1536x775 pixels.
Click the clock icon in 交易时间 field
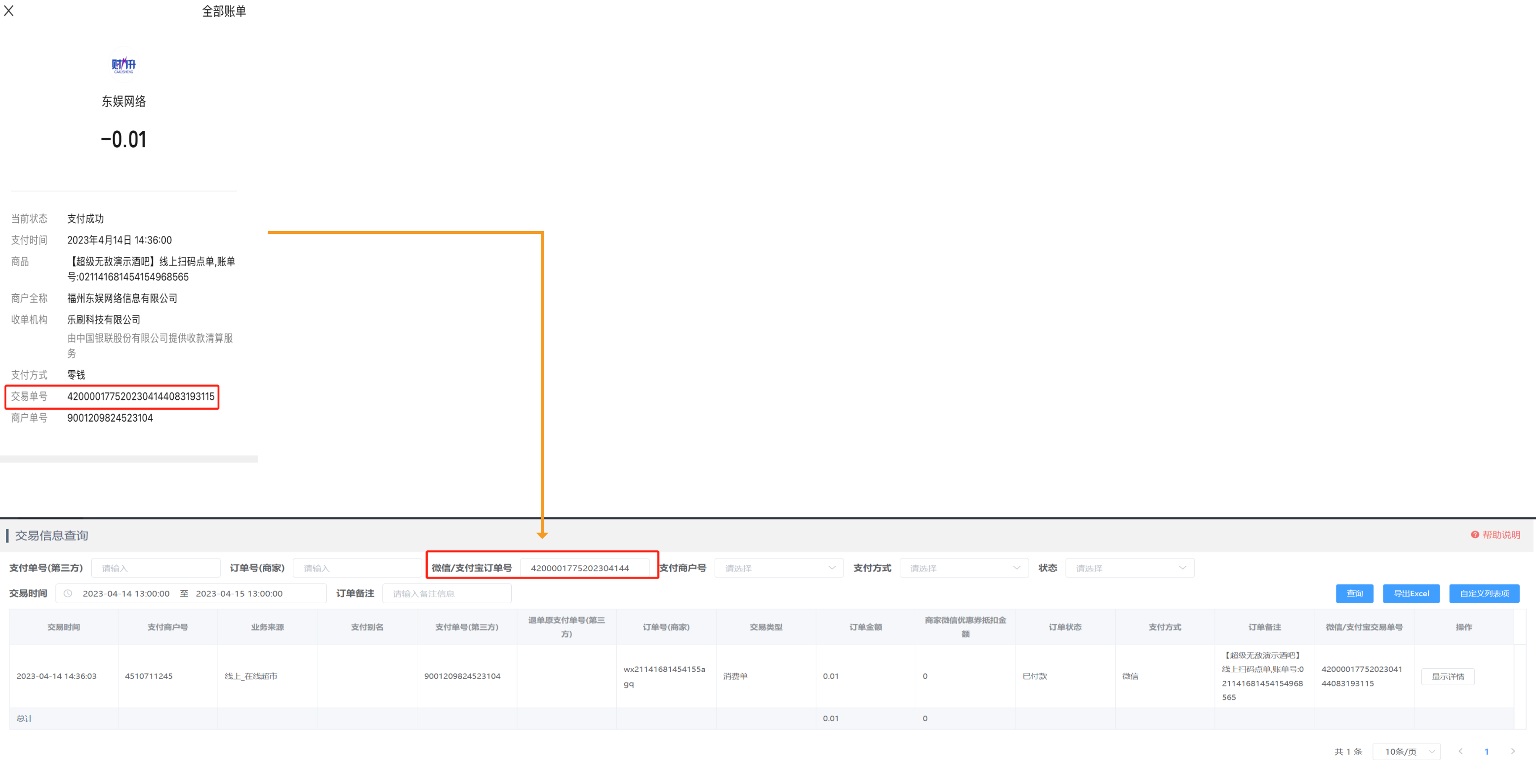[68, 593]
